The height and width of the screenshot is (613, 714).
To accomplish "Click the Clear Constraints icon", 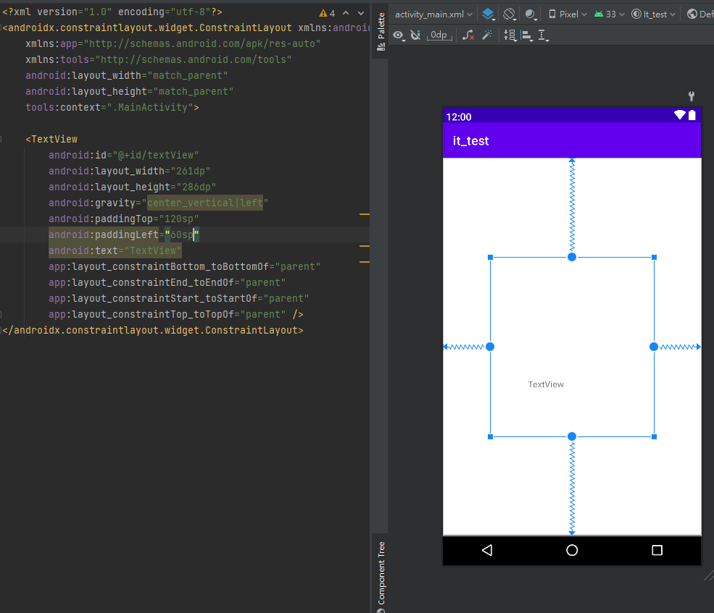I will point(468,35).
